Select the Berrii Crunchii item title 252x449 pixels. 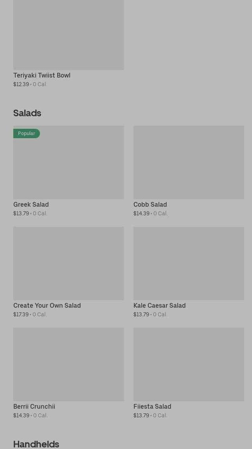pos(34,406)
